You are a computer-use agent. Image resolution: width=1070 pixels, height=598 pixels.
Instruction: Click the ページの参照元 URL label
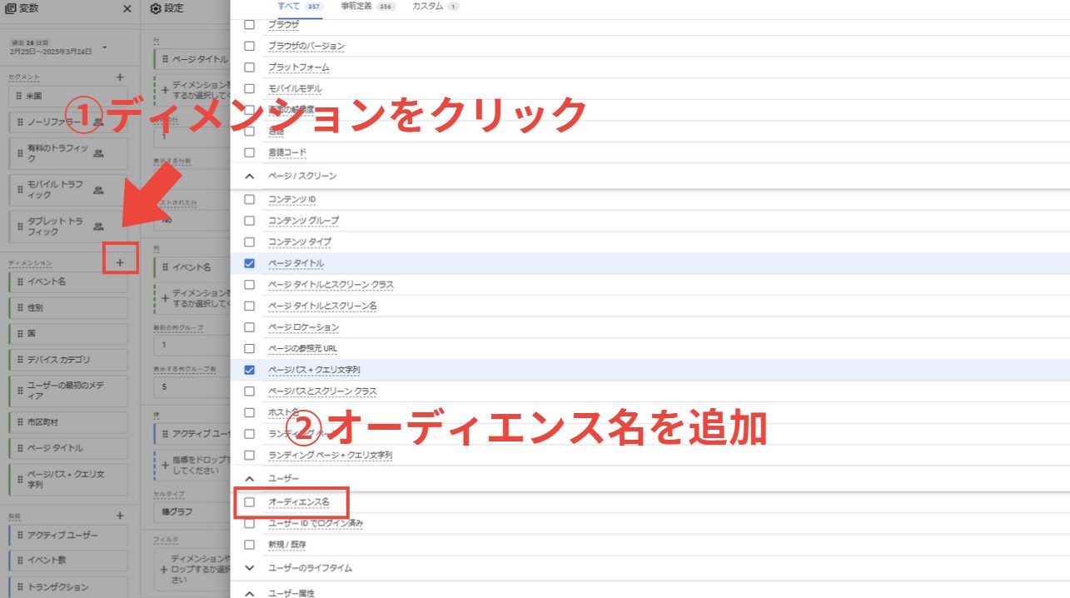tap(302, 348)
